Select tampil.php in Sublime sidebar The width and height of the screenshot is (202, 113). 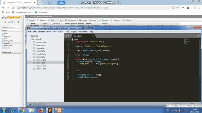[41, 63]
